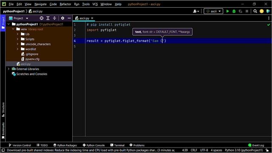
Task: Close the ascii.py editor tab
Action: point(92,18)
